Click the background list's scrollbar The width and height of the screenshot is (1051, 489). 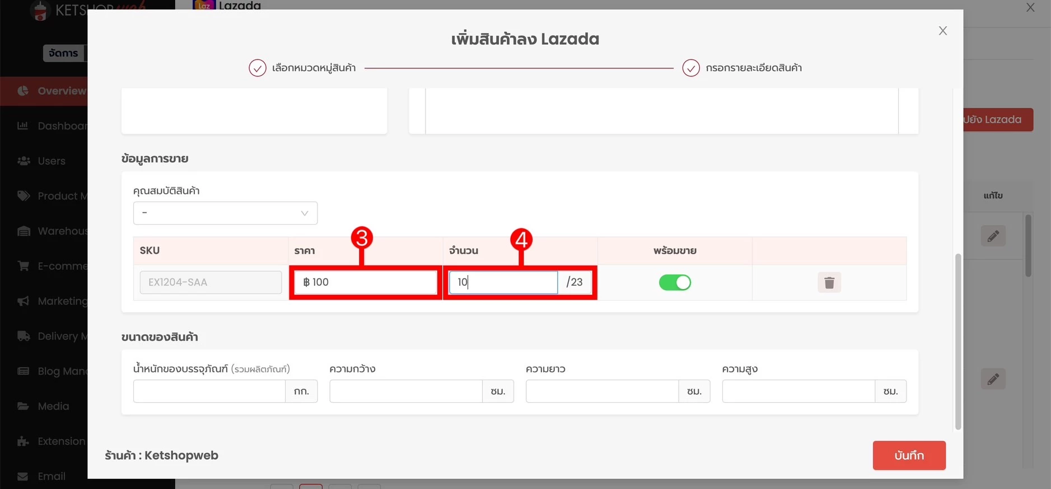(x=1028, y=245)
